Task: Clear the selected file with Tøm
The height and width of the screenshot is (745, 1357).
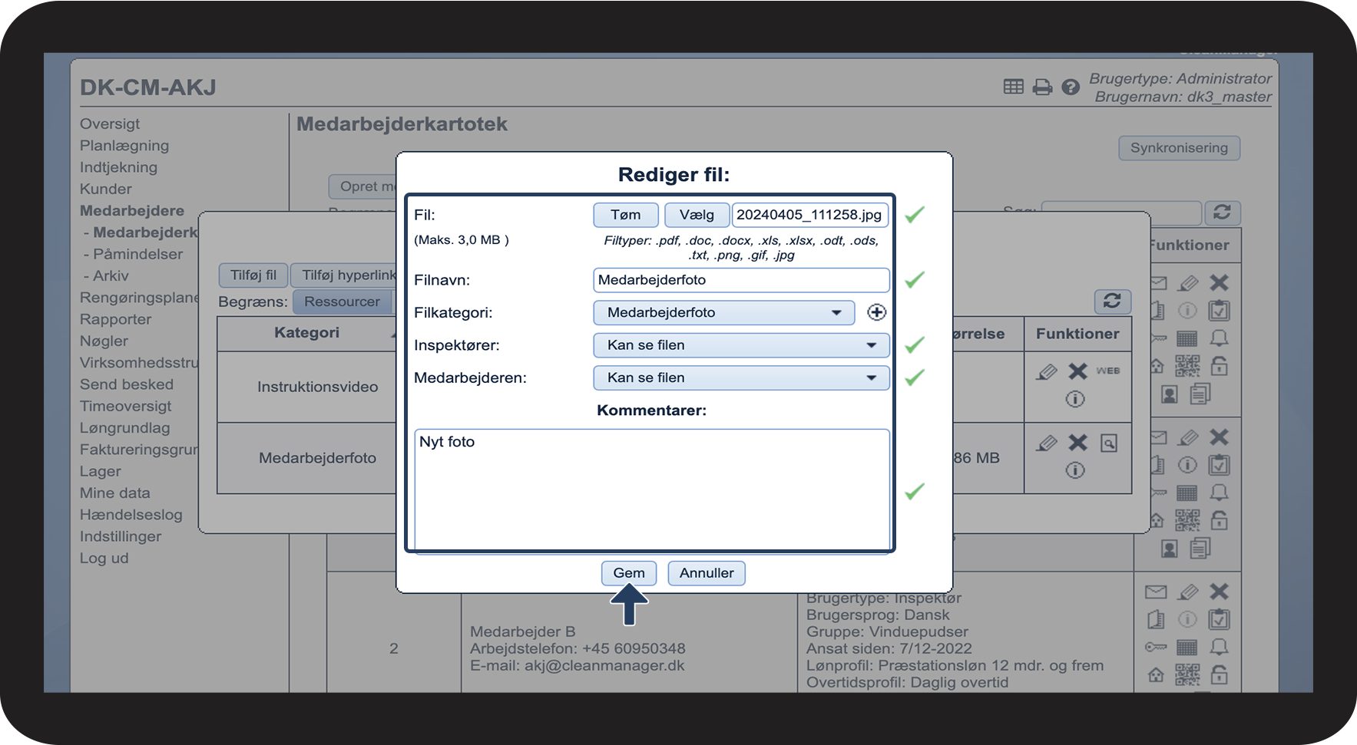Action: click(x=626, y=215)
